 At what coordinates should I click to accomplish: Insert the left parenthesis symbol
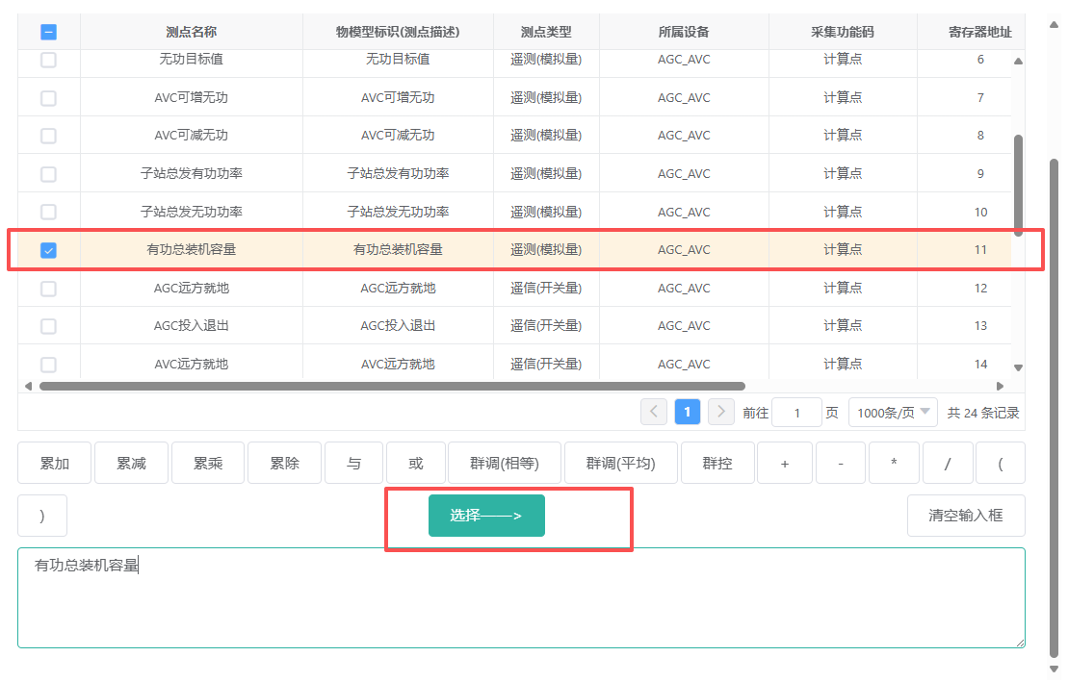click(x=1000, y=463)
